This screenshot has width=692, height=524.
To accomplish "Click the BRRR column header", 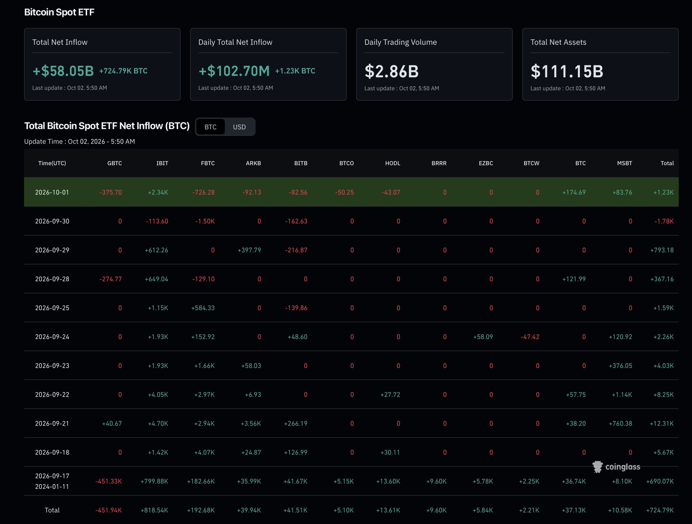I will click(439, 163).
